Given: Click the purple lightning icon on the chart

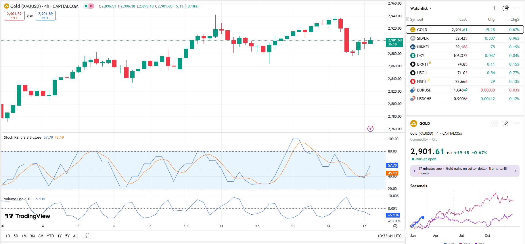Looking at the screenshot, I should 370,129.
